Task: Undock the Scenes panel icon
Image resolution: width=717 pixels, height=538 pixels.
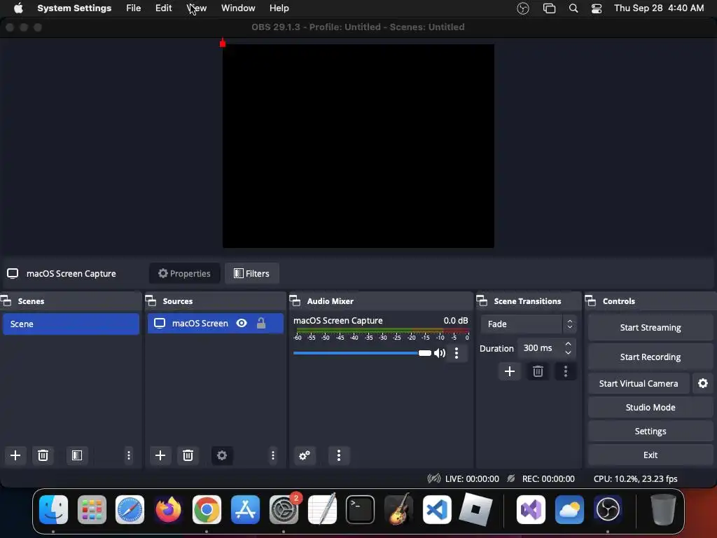Action: pyautogui.click(x=6, y=301)
